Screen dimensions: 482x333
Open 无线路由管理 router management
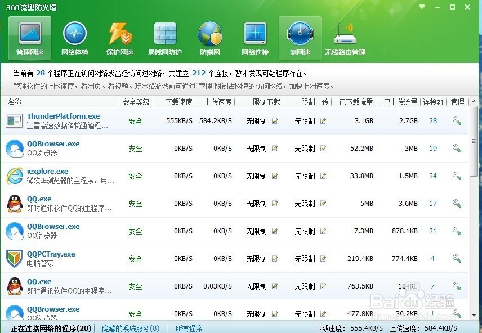pos(345,37)
